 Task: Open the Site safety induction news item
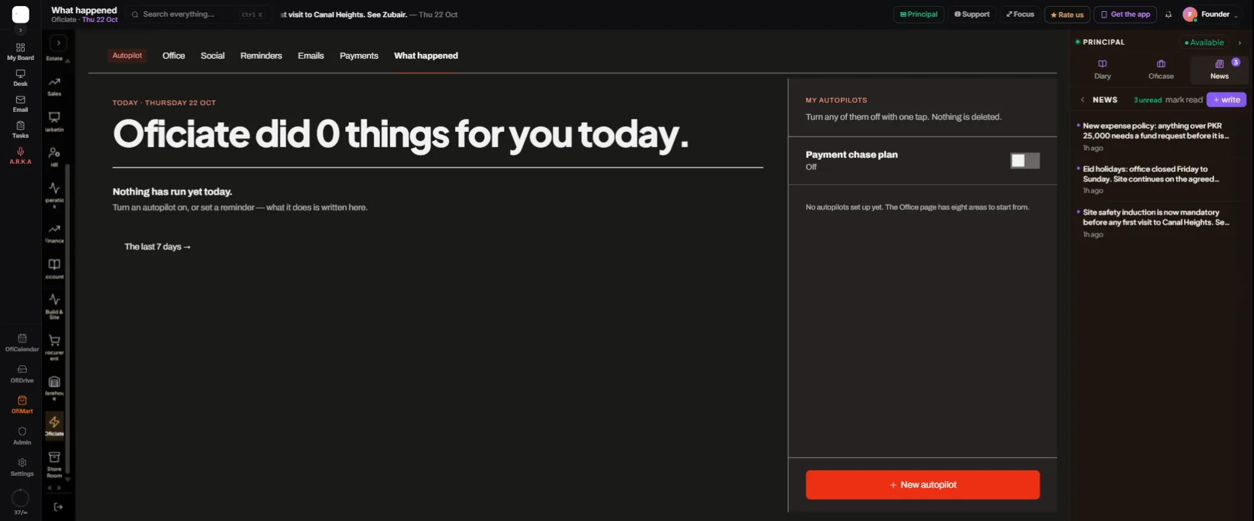pos(1159,223)
